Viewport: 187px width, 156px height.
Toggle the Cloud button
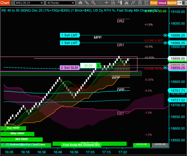pos(162,3)
